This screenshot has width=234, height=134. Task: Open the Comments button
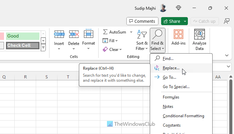(x=142, y=21)
